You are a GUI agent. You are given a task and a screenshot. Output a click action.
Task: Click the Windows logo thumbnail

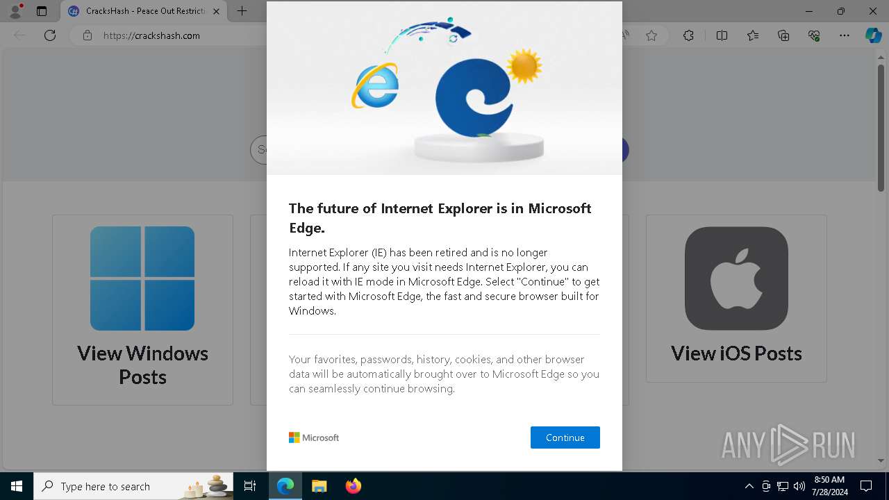[x=142, y=278]
